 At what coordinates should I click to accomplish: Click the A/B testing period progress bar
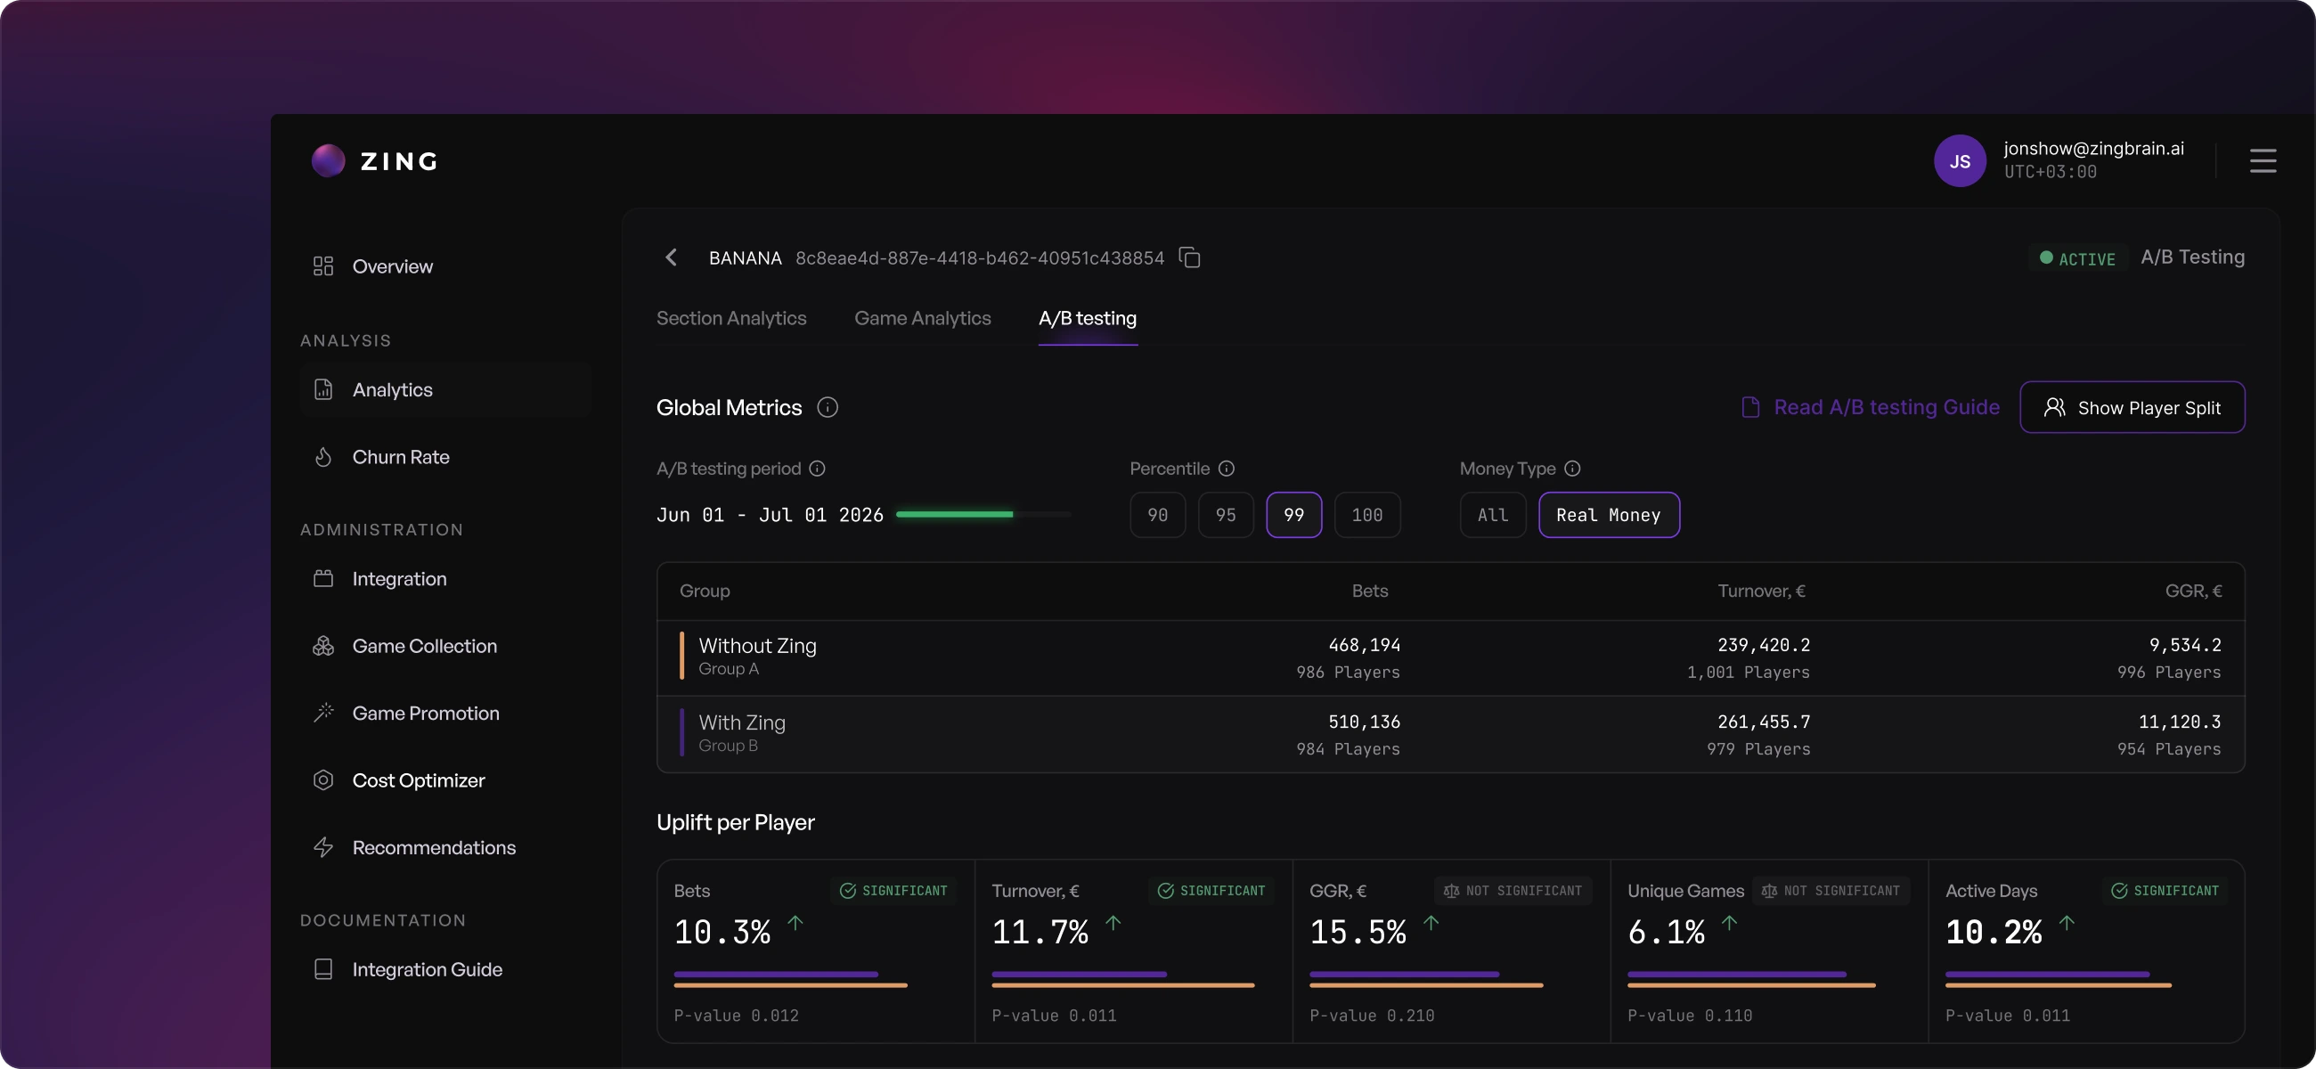coord(983,514)
